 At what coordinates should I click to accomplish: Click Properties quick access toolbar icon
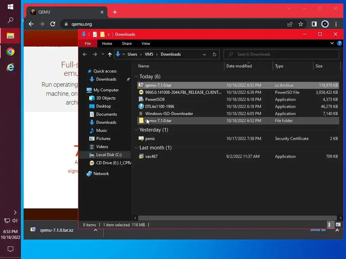(x=95, y=34)
